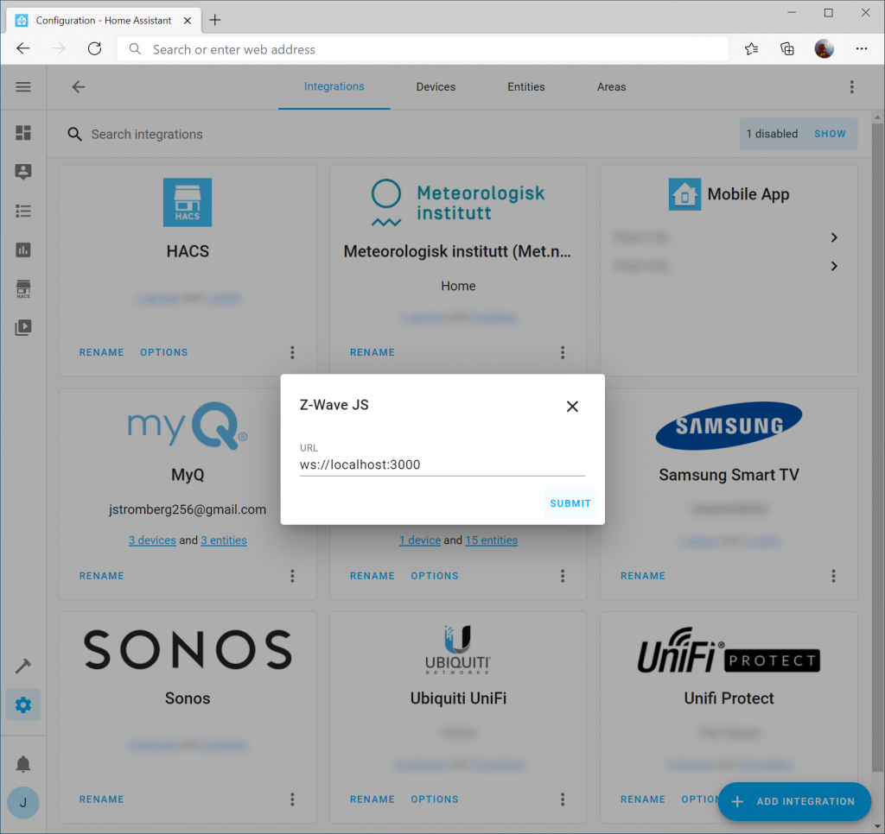Reload the page with browser refresh

[x=95, y=48]
